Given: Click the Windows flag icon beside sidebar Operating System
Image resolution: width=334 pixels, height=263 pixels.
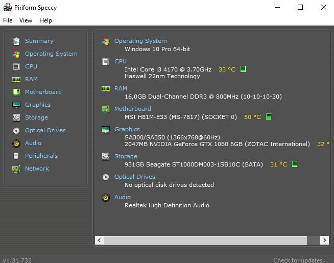Looking at the screenshot, I should point(16,54).
